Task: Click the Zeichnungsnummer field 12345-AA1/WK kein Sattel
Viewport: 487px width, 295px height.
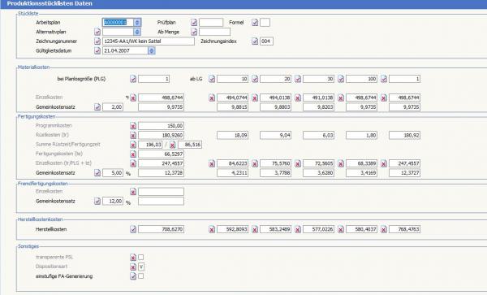Action: (x=149, y=41)
